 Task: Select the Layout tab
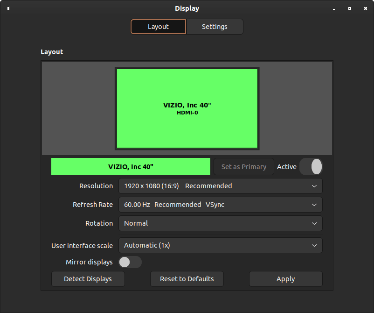158,27
